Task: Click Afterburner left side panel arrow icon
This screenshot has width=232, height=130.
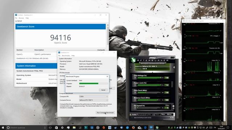Action: click(131, 67)
